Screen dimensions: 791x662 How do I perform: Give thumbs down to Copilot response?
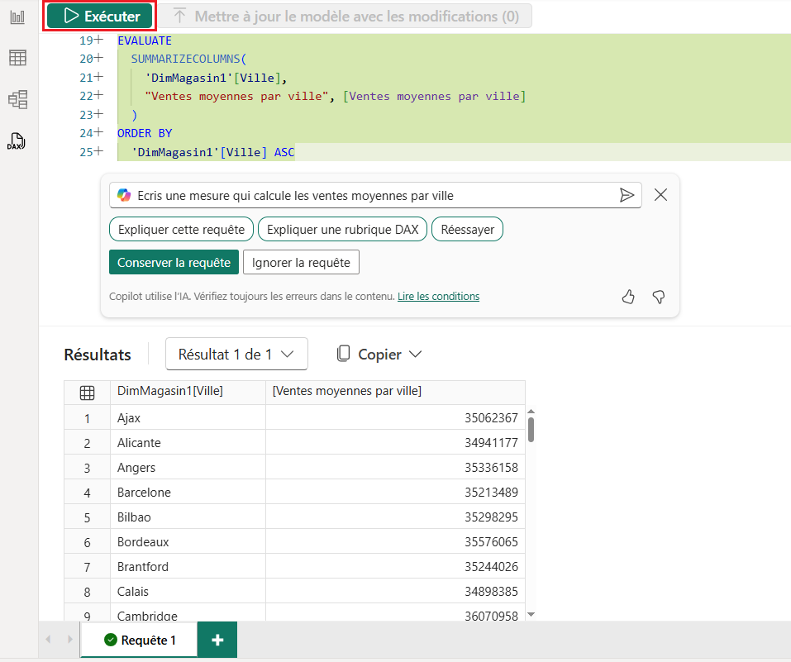tap(659, 297)
